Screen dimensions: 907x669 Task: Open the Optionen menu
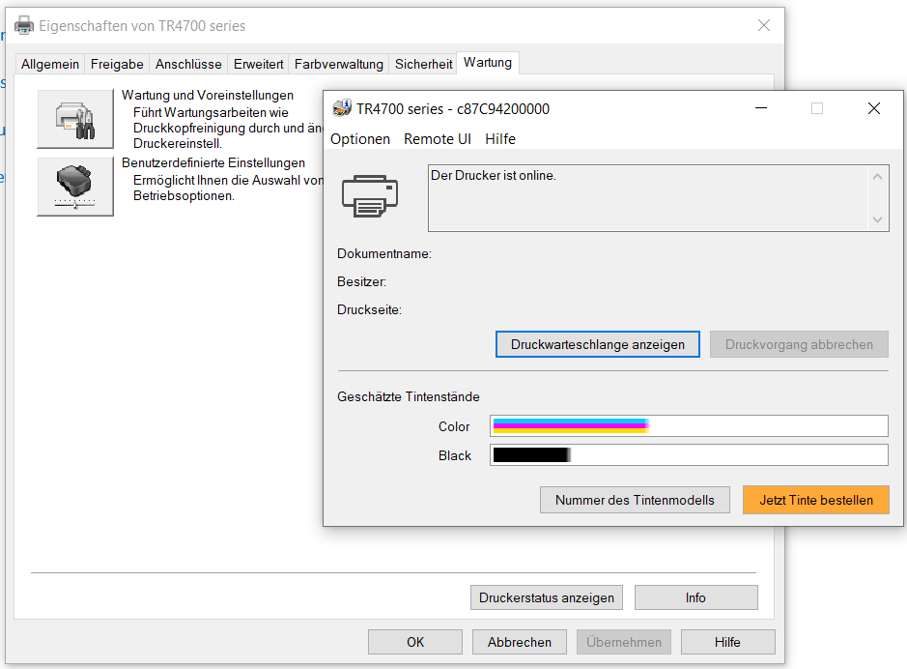(x=360, y=139)
